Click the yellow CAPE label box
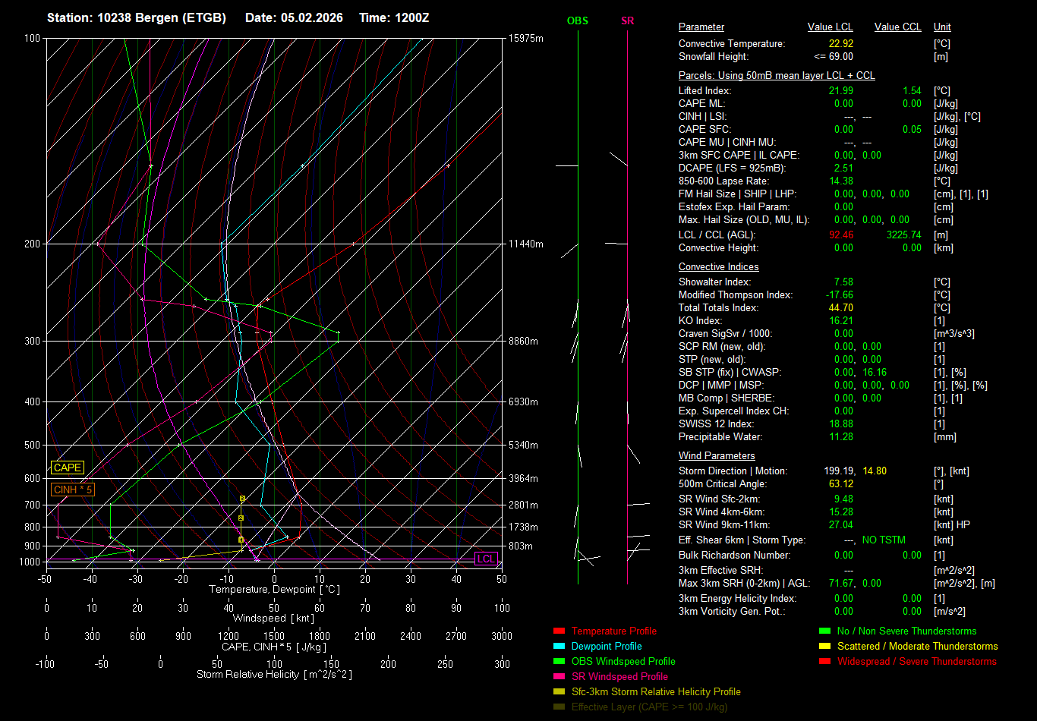Image resolution: width=1037 pixels, height=721 pixels. (68, 468)
